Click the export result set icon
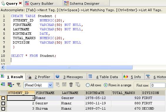The height and width of the screenshot is (112, 166). [3, 85]
